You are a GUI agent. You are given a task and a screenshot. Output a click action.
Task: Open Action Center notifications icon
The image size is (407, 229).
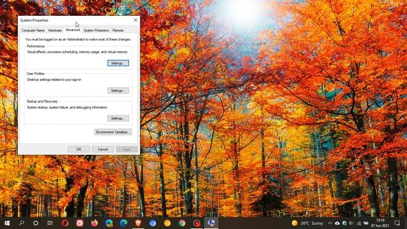[x=397, y=223]
